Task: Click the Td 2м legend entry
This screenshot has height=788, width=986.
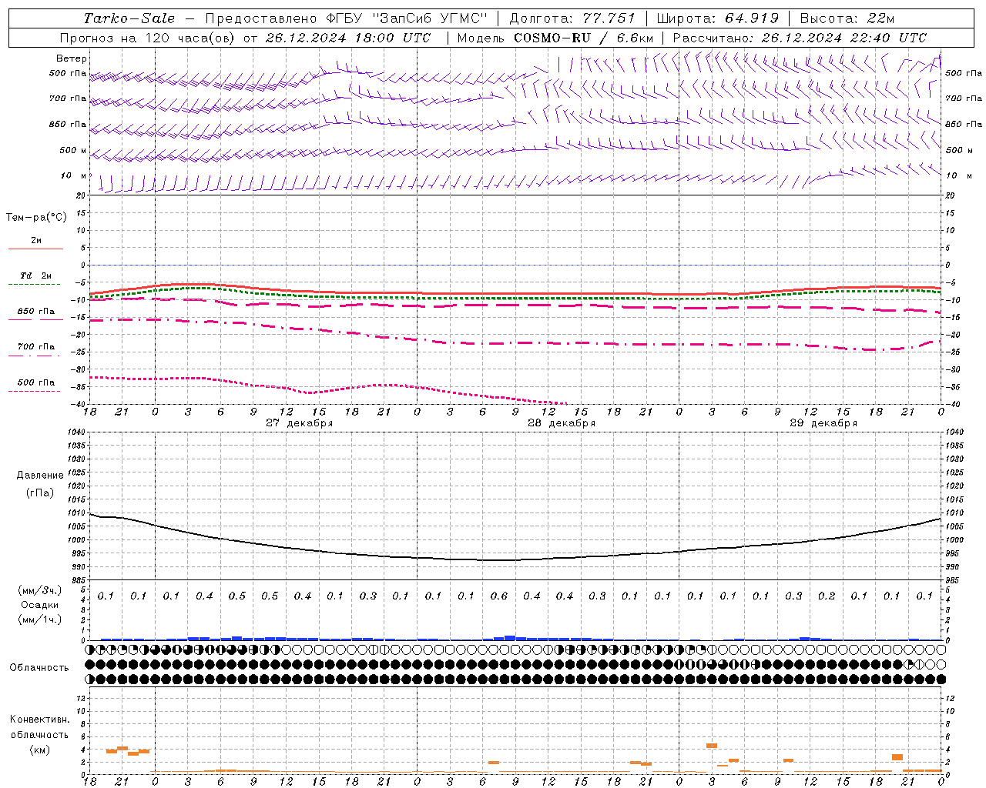Action: 36,275
